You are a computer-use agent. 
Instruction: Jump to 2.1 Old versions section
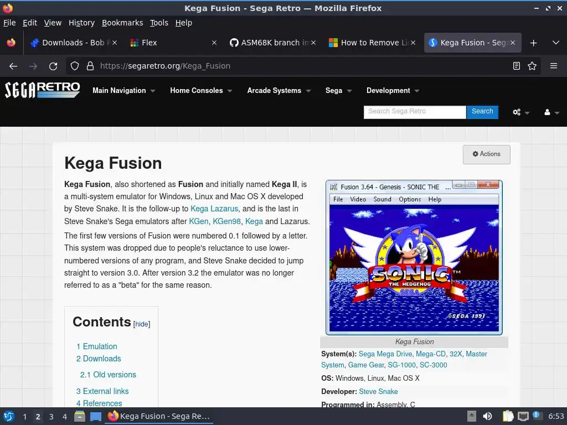pos(108,375)
